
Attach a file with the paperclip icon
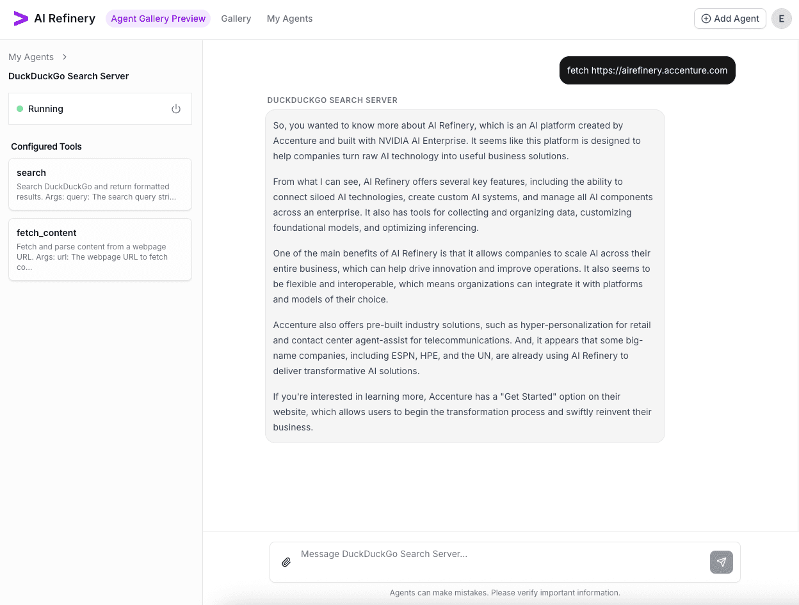(x=286, y=562)
